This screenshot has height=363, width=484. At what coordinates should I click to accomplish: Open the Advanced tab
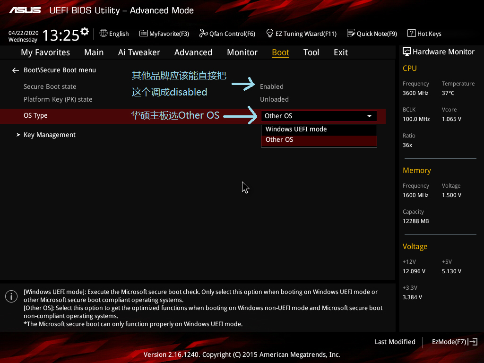(193, 52)
